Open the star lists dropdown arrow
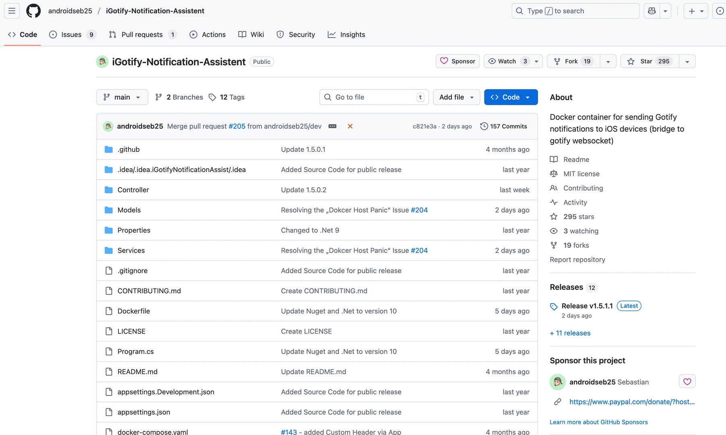The height and width of the screenshot is (435, 726). pyautogui.click(x=687, y=61)
